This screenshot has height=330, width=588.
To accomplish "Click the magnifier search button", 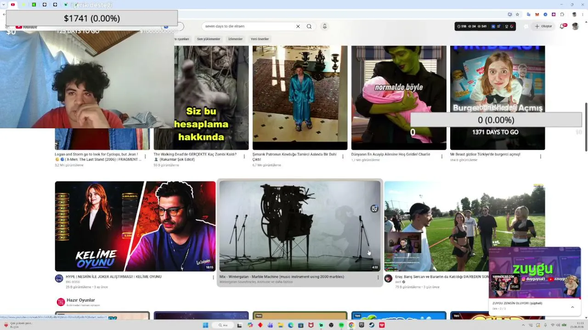I will 309,26.
